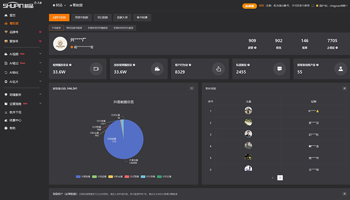This screenshot has height=200, width=350.
Task: Click the chat bubble icon in 私信数量 card
Action: pos(279,69)
